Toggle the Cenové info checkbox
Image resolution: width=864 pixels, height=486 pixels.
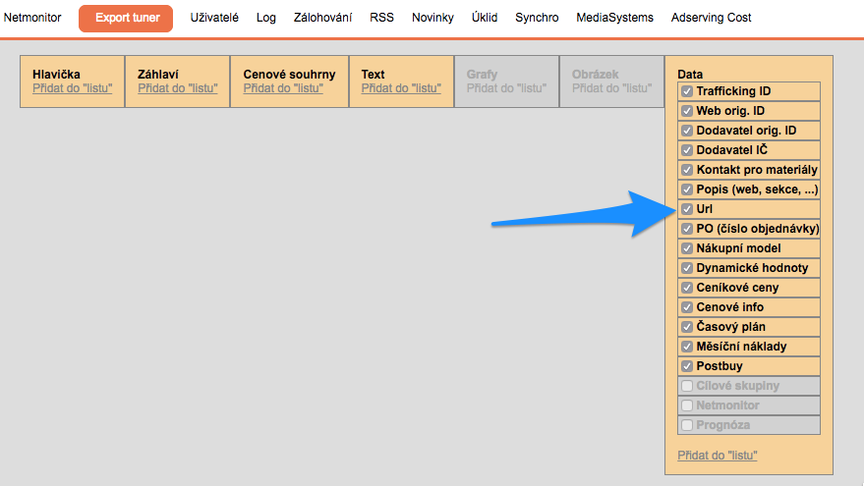pyautogui.click(x=687, y=307)
